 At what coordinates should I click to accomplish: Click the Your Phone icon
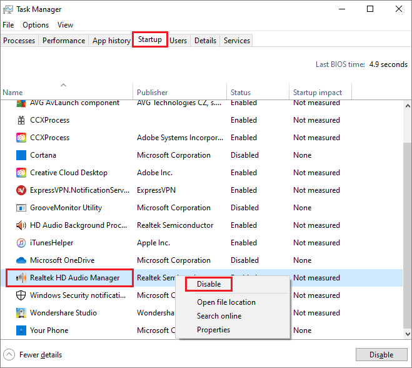tap(21, 330)
